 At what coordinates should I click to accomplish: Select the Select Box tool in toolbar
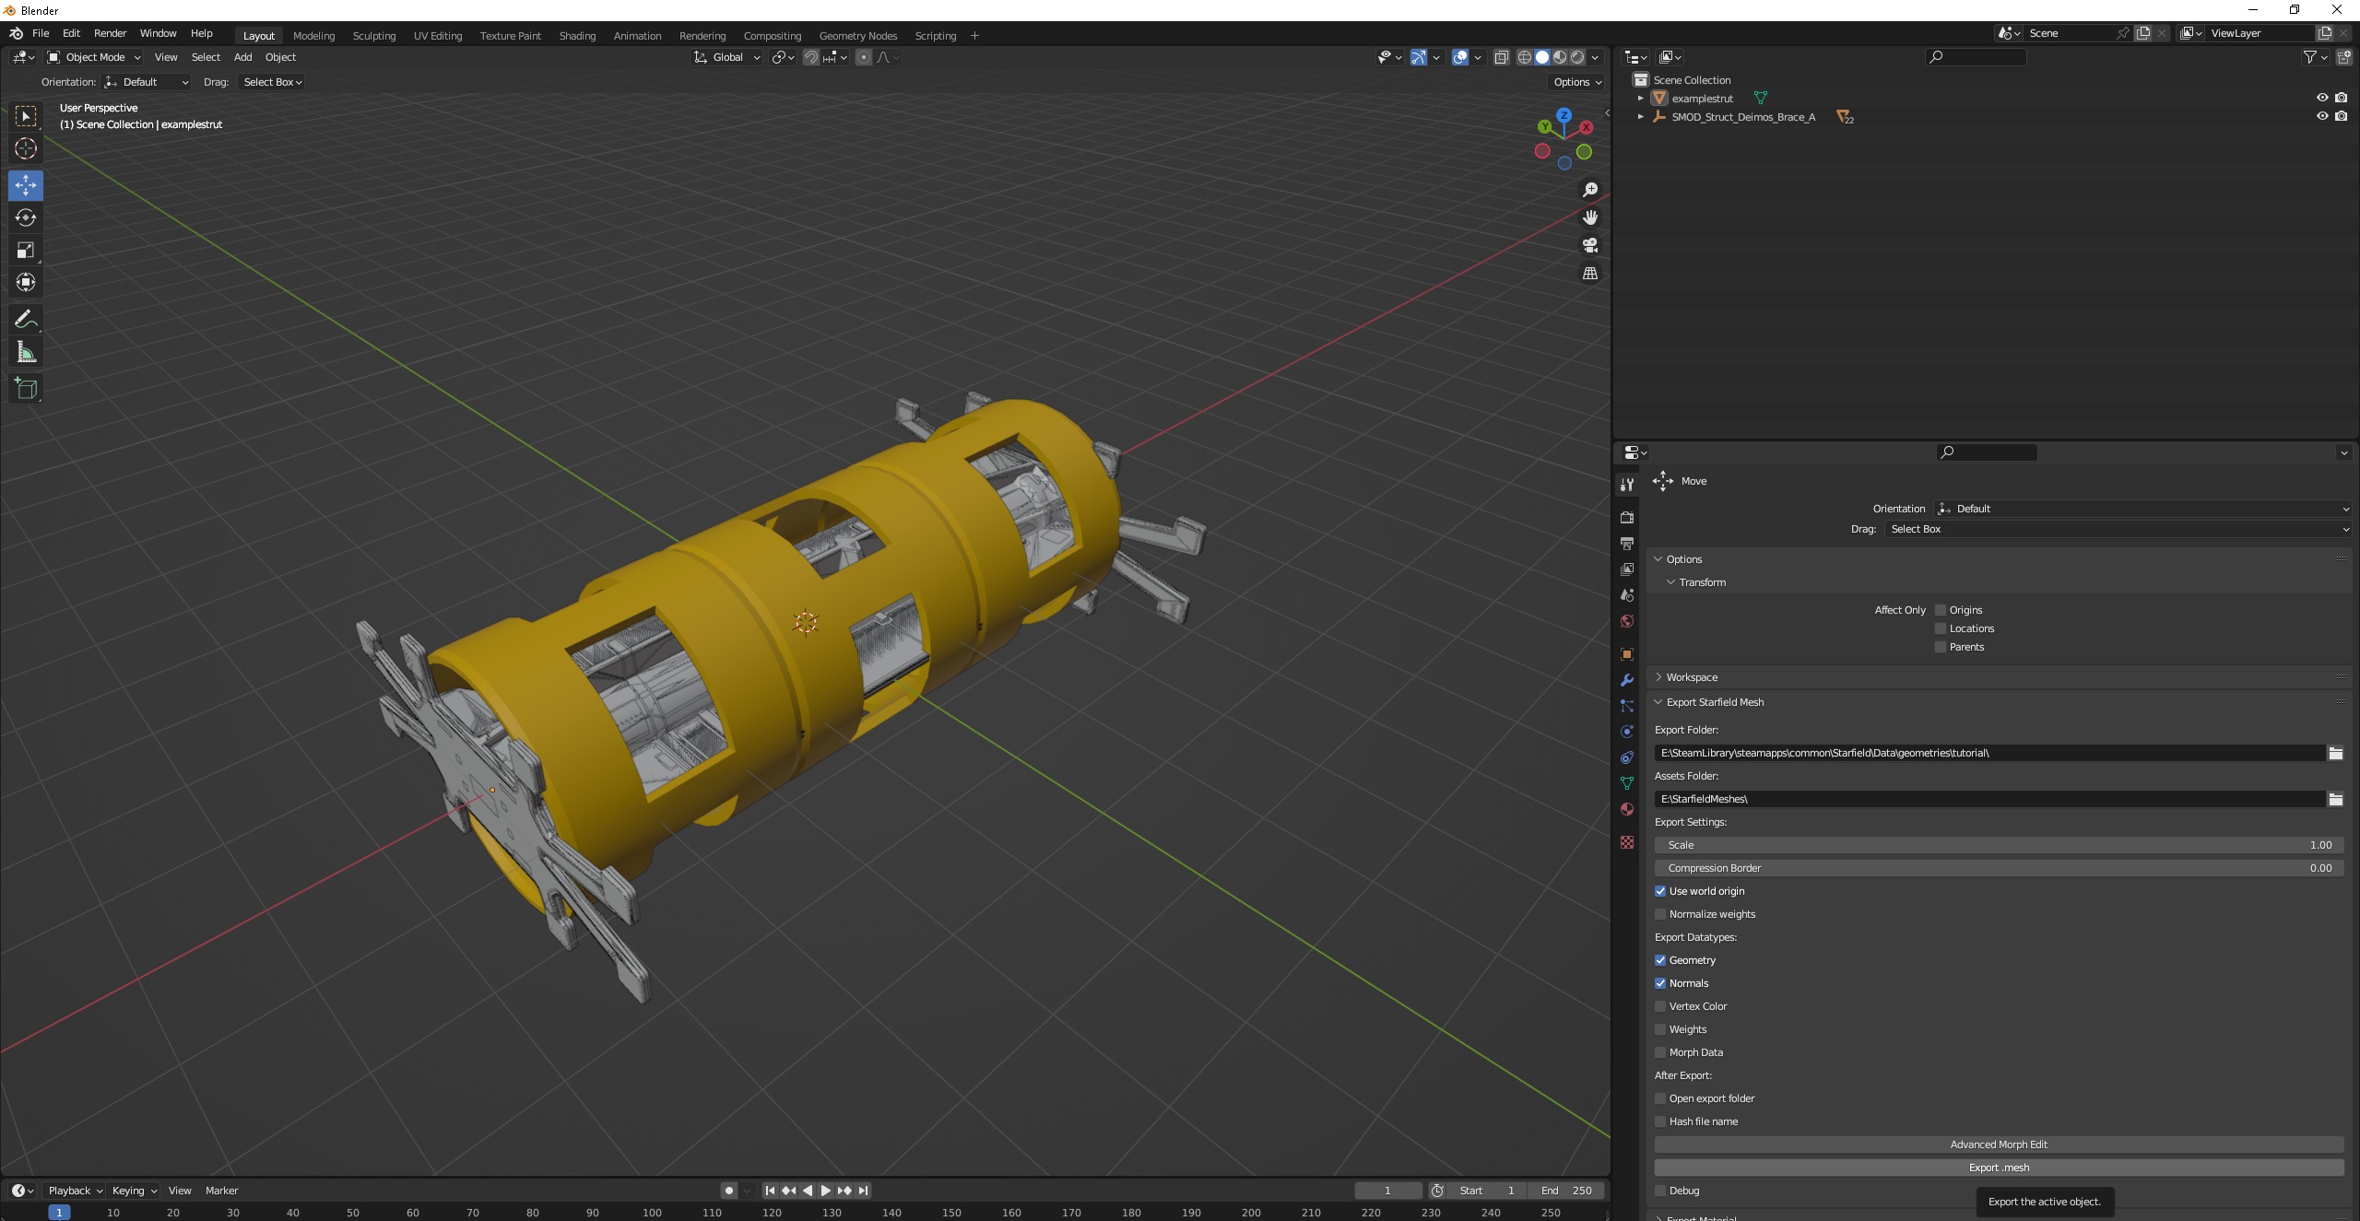click(x=26, y=116)
